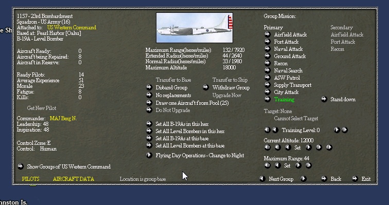Screen dimensions: 389x205
Task: Toggle the Do Not Upgrade arrow
Action: [x=149, y=110]
